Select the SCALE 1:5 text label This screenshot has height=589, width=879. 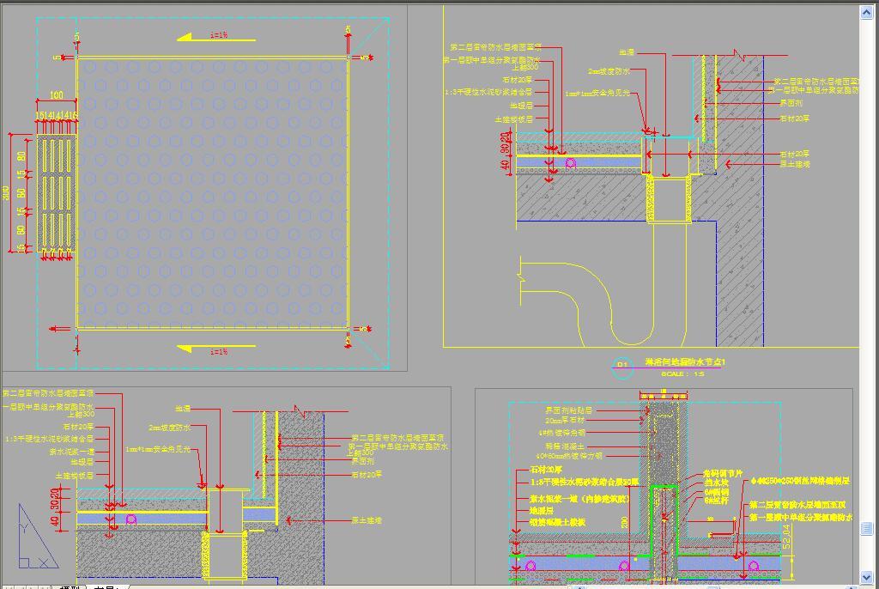[x=682, y=373]
